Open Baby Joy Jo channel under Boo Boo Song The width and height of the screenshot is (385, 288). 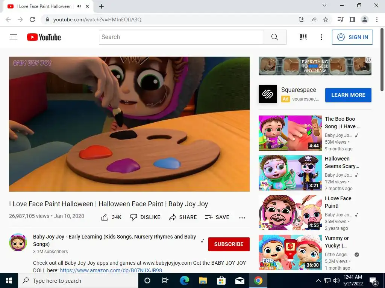point(338,135)
